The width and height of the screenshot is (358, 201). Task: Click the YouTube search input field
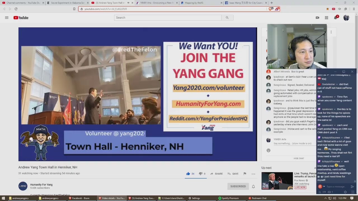point(168,18)
